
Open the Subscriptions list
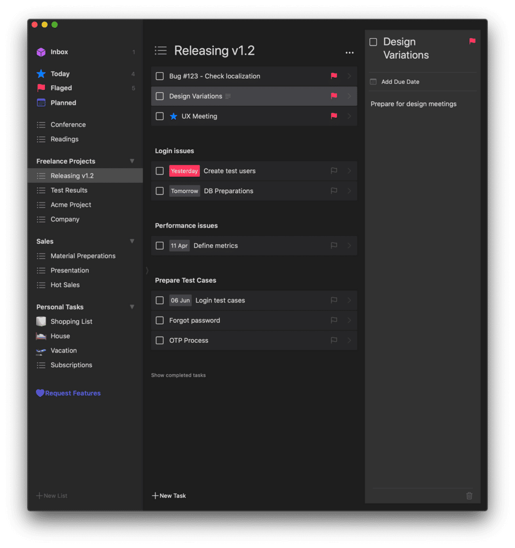[x=85, y=365]
